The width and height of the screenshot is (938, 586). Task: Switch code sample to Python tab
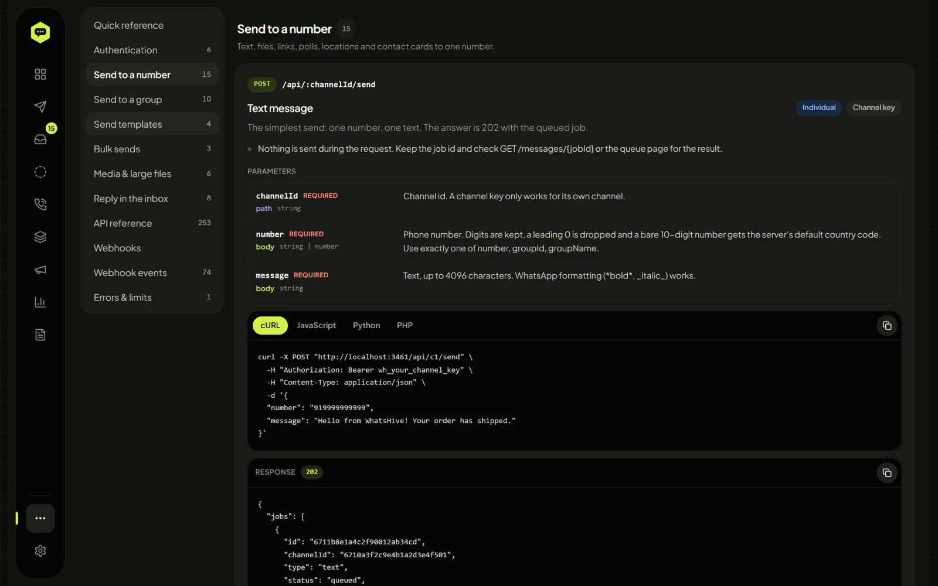click(366, 325)
